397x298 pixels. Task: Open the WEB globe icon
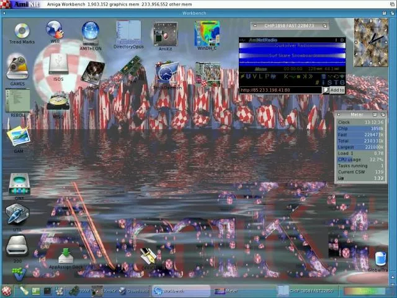pyautogui.click(x=55, y=30)
